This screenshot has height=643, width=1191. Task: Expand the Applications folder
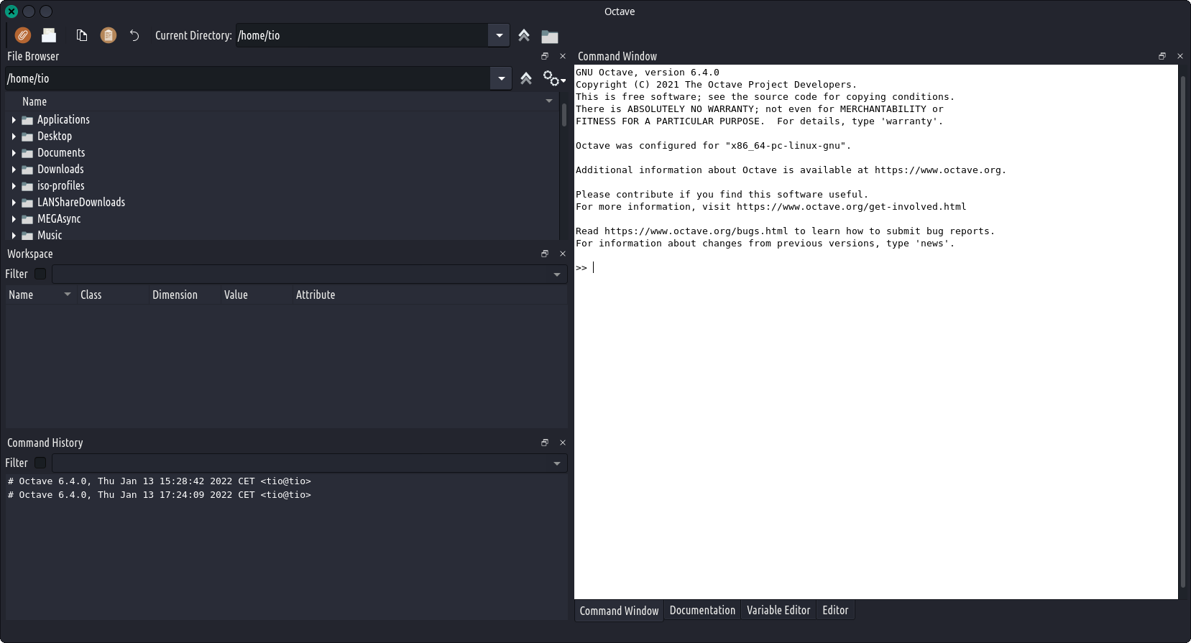click(14, 120)
